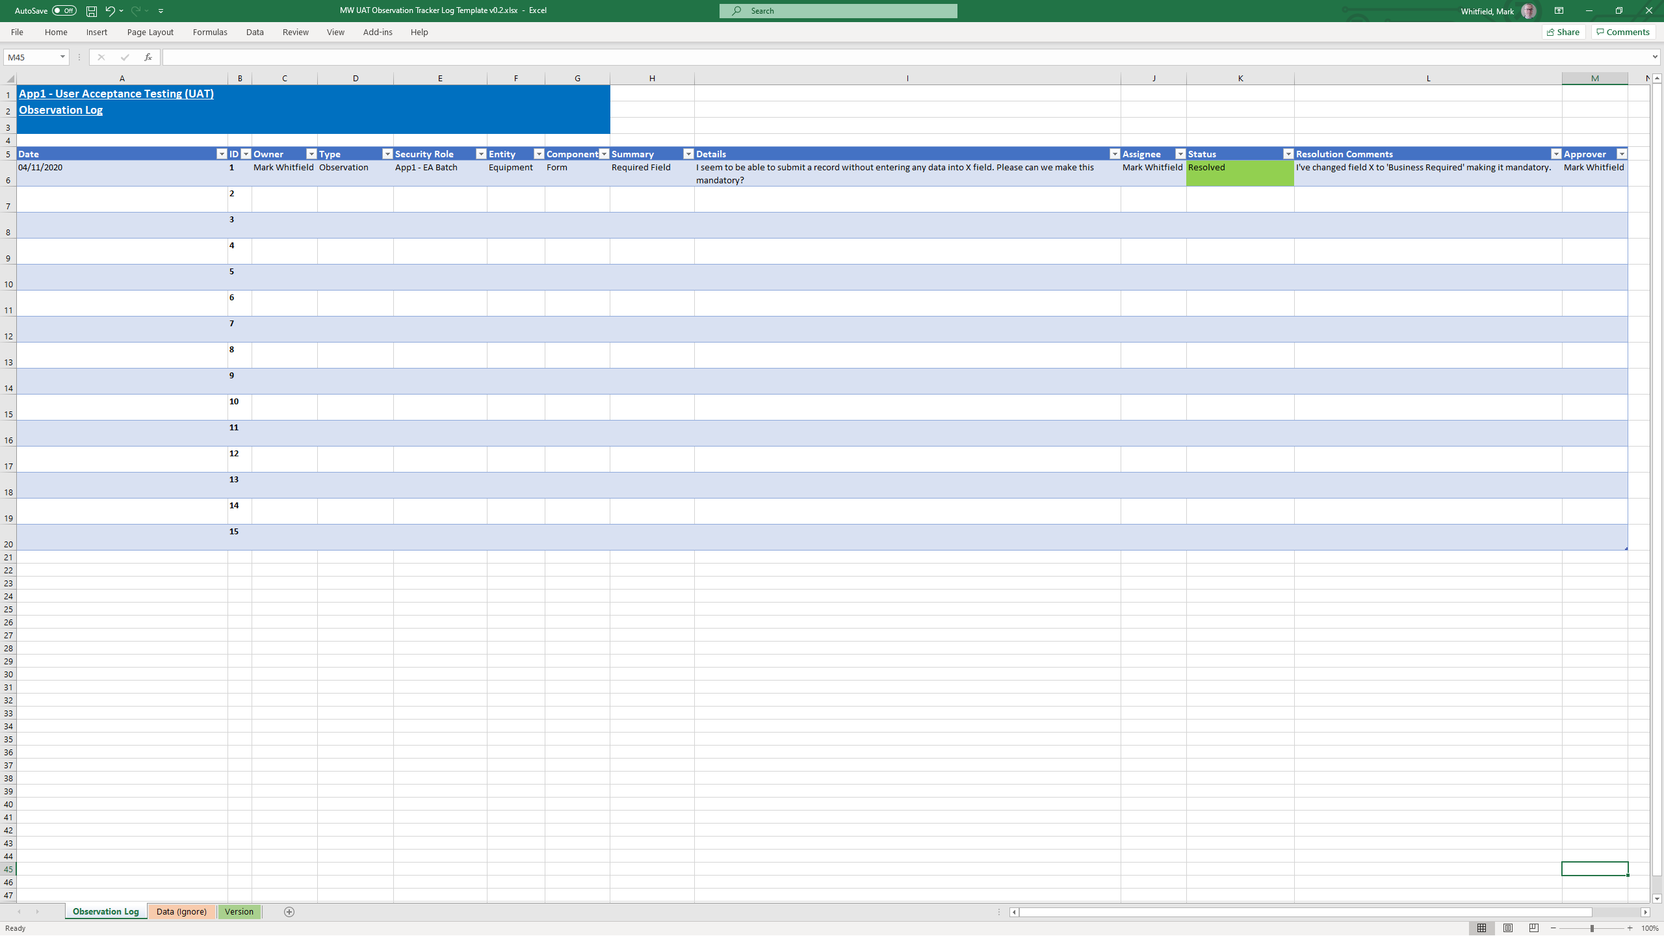Click the Save icon in title bar
The height and width of the screenshot is (936, 1664).
point(92,11)
